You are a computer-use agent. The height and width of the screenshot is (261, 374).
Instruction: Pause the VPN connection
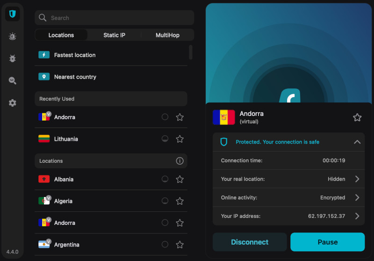[x=328, y=242]
